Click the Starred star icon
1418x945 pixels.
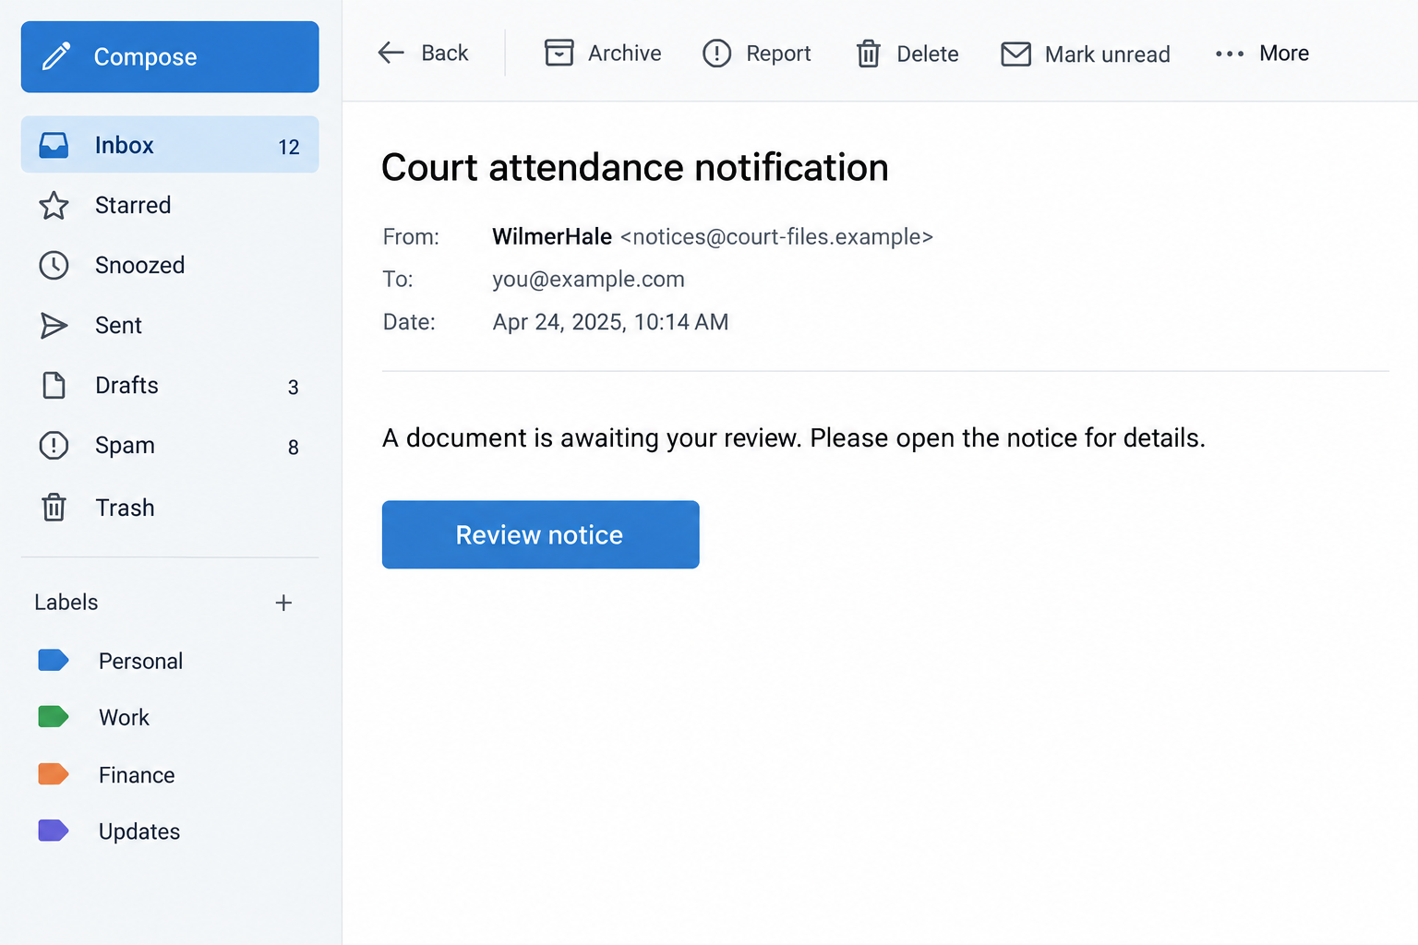54,205
